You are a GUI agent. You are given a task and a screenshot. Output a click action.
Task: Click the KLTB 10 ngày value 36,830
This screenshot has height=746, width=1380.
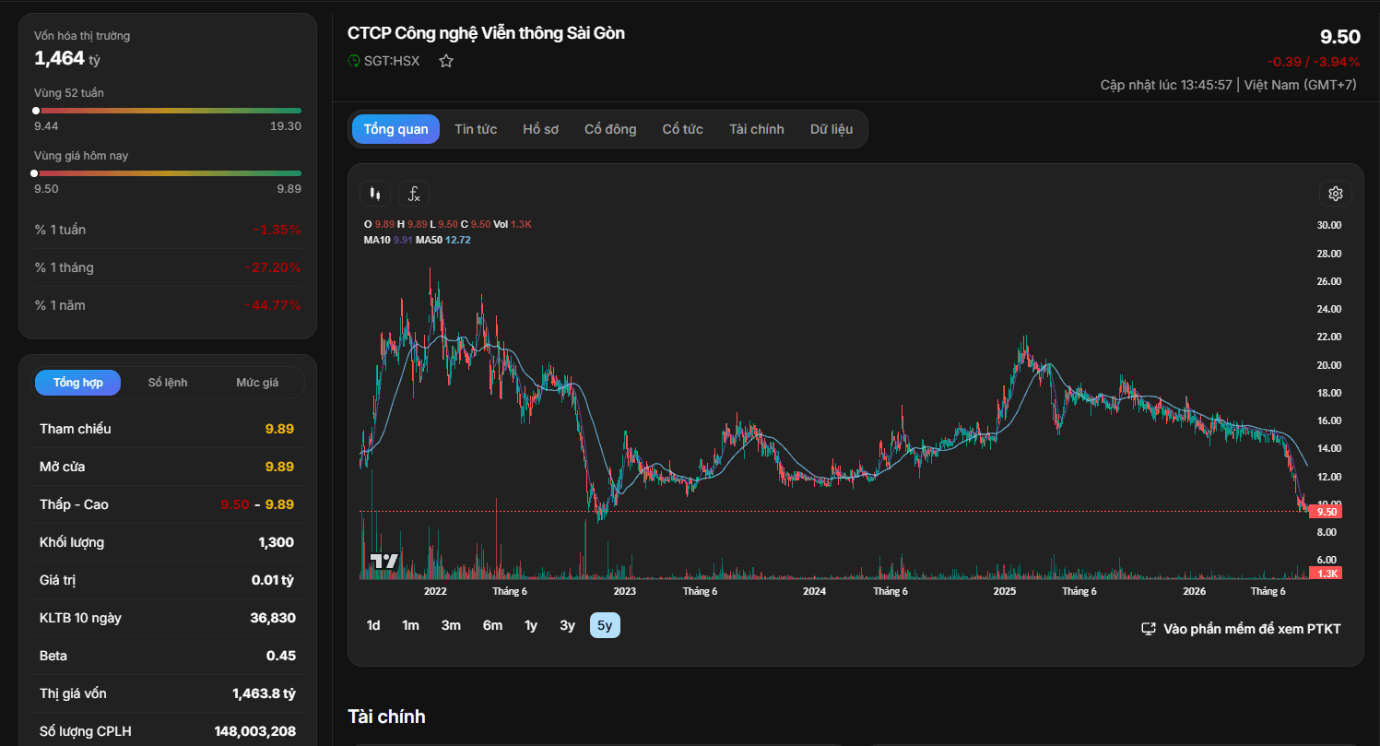tap(273, 618)
